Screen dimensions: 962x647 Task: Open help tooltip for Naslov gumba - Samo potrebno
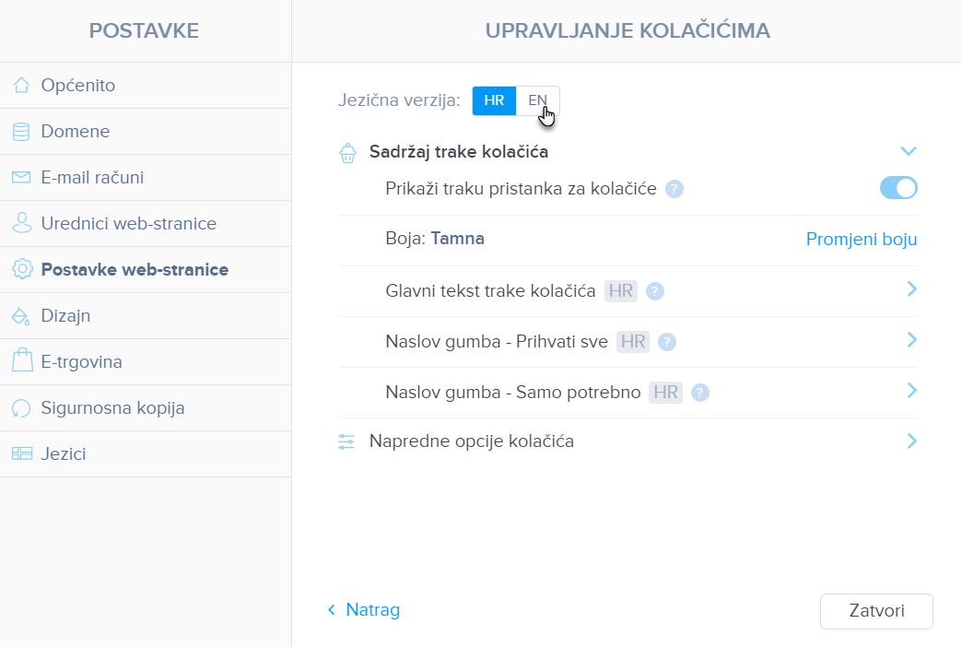[x=700, y=393]
